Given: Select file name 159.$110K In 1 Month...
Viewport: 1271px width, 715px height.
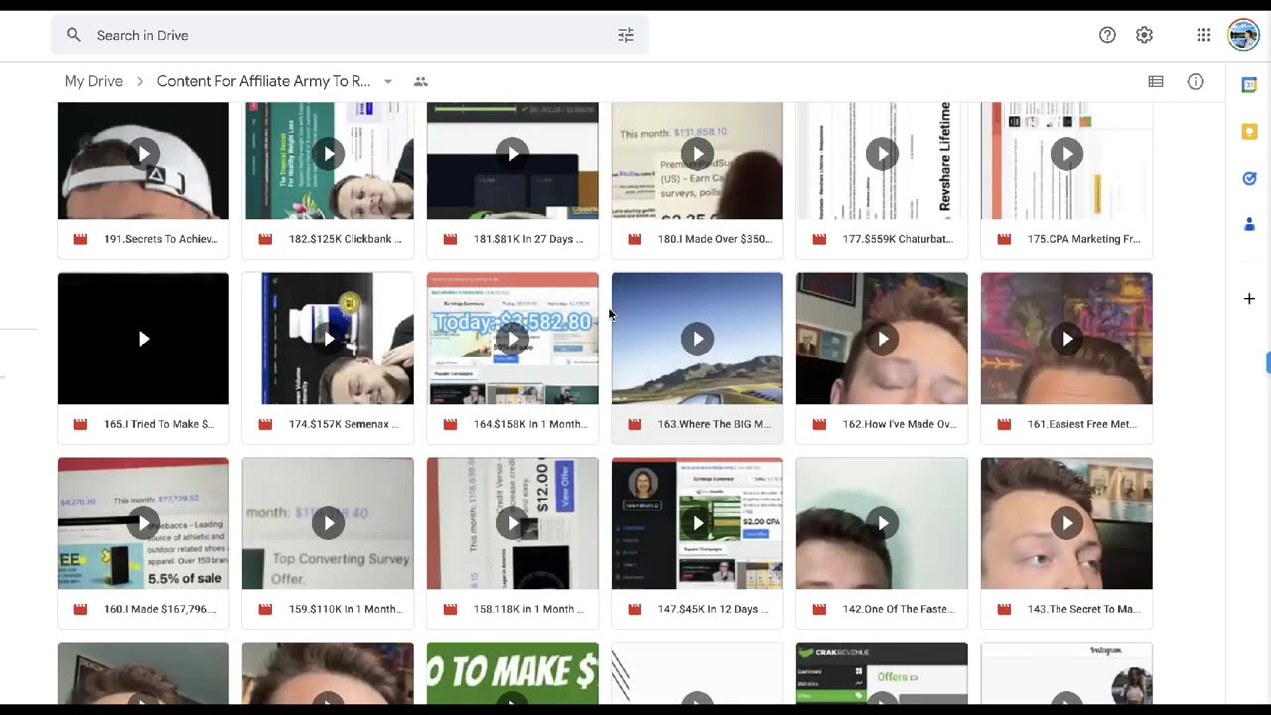Looking at the screenshot, I should pos(346,609).
